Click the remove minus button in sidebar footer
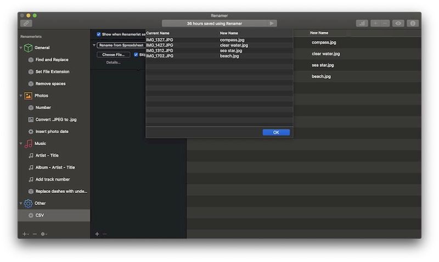439x262 pixels. coord(35,234)
